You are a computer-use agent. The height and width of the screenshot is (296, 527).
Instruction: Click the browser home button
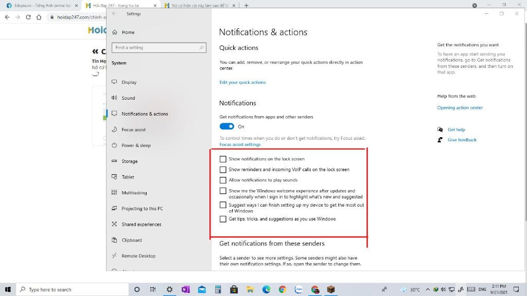(x=39, y=17)
